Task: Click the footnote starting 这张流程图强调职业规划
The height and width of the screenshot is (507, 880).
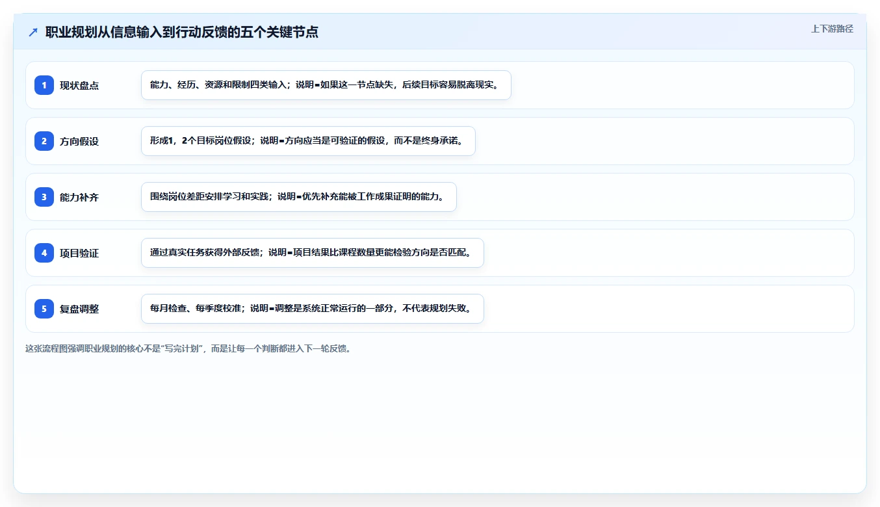Action: pos(188,348)
